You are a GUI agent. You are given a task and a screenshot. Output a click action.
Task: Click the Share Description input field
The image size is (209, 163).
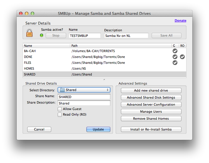coord(84,103)
